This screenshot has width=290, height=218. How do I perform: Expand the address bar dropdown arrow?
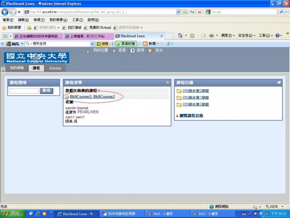[x=178, y=12]
